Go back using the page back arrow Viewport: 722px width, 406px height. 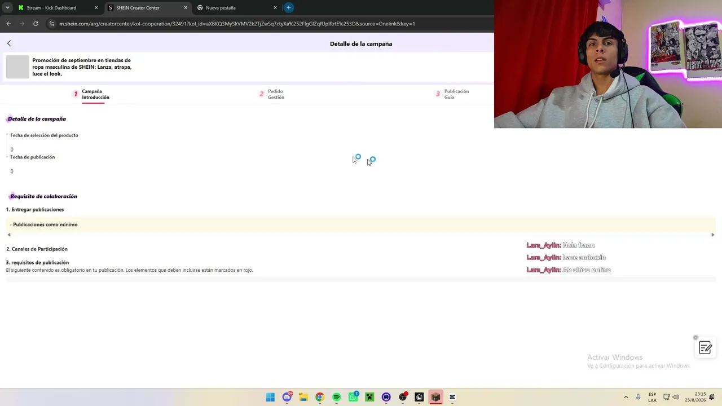pos(9,43)
